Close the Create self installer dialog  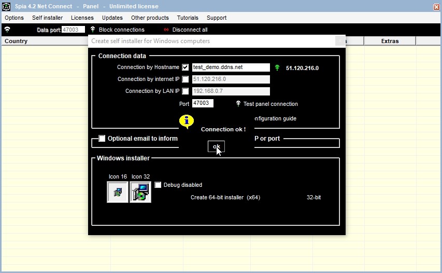point(340,41)
